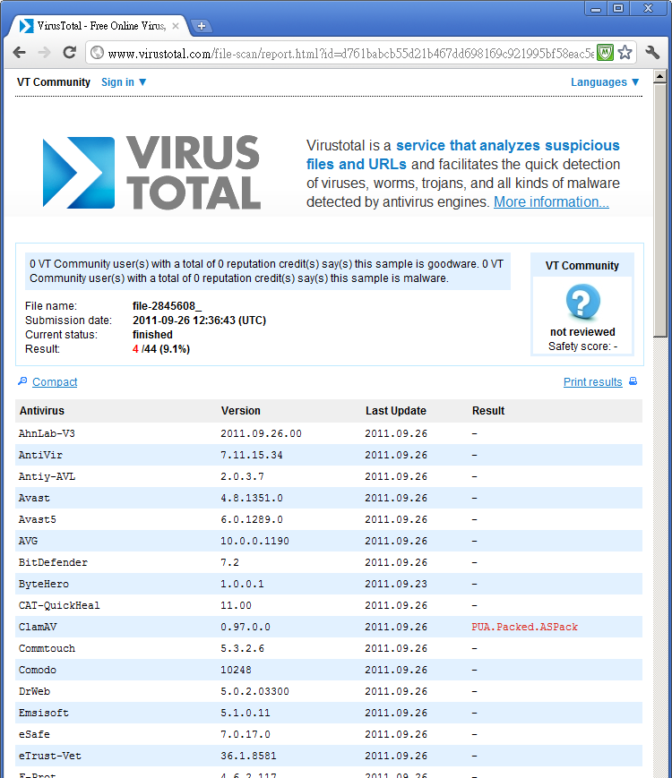
Task: Open the wrench settings menu
Action: [x=652, y=52]
